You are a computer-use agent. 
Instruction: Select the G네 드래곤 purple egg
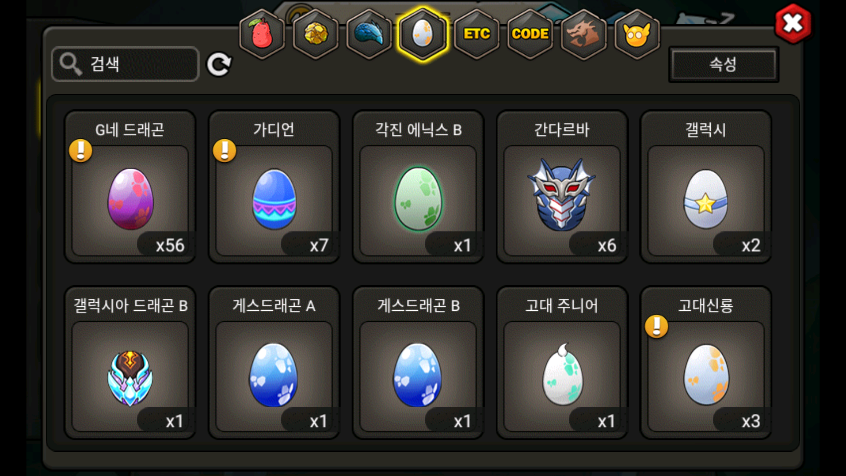click(x=130, y=187)
